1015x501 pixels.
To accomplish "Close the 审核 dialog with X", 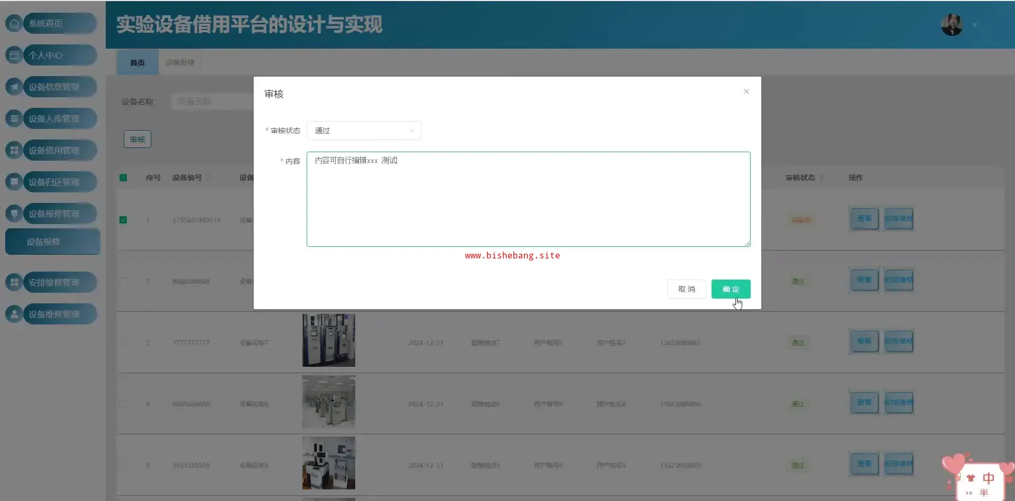I will point(746,91).
